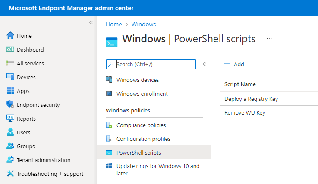This screenshot has width=318, height=184.
Task: Sort by the Script Name column header
Action: click(240, 84)
